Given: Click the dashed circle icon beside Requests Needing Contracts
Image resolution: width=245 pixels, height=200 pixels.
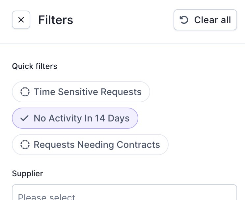Looking at the screenshot, I should pos(25,145).
